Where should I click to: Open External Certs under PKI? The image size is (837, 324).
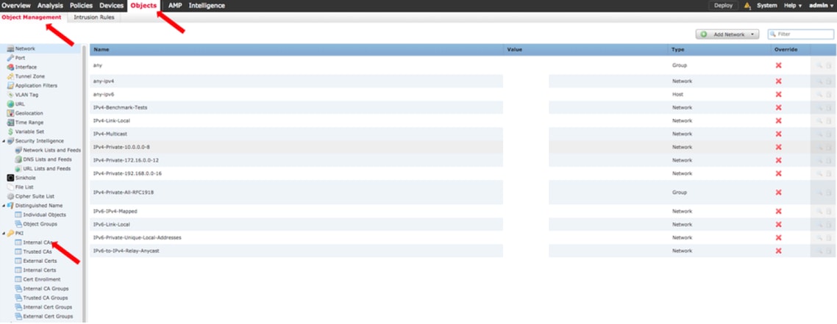pos(40,261)
